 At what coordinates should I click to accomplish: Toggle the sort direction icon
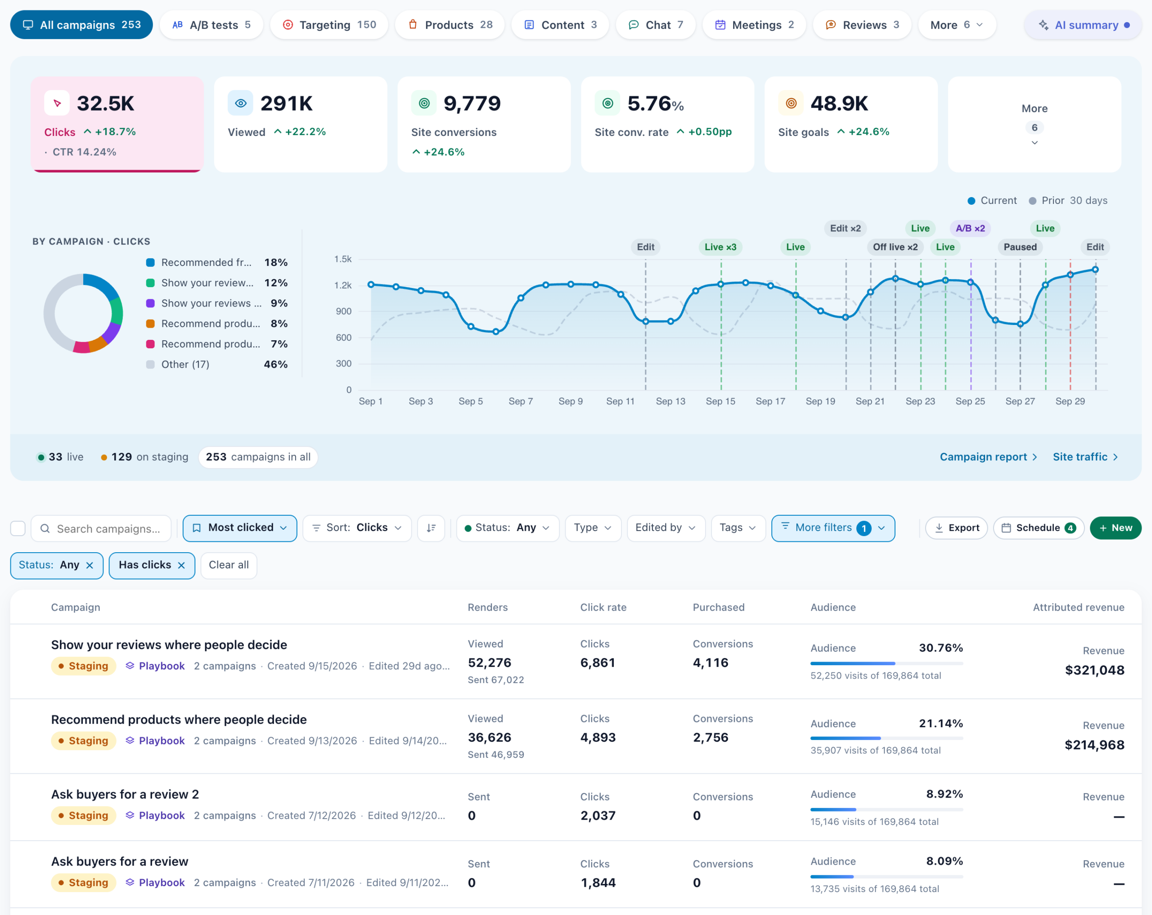pos(431,528)
